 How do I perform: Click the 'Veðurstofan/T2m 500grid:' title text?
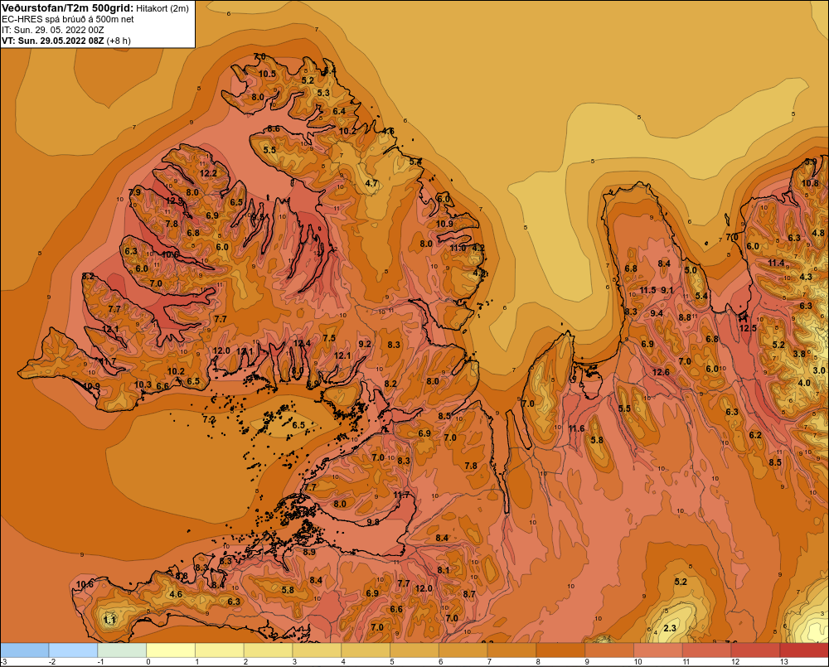click(68, 8)
